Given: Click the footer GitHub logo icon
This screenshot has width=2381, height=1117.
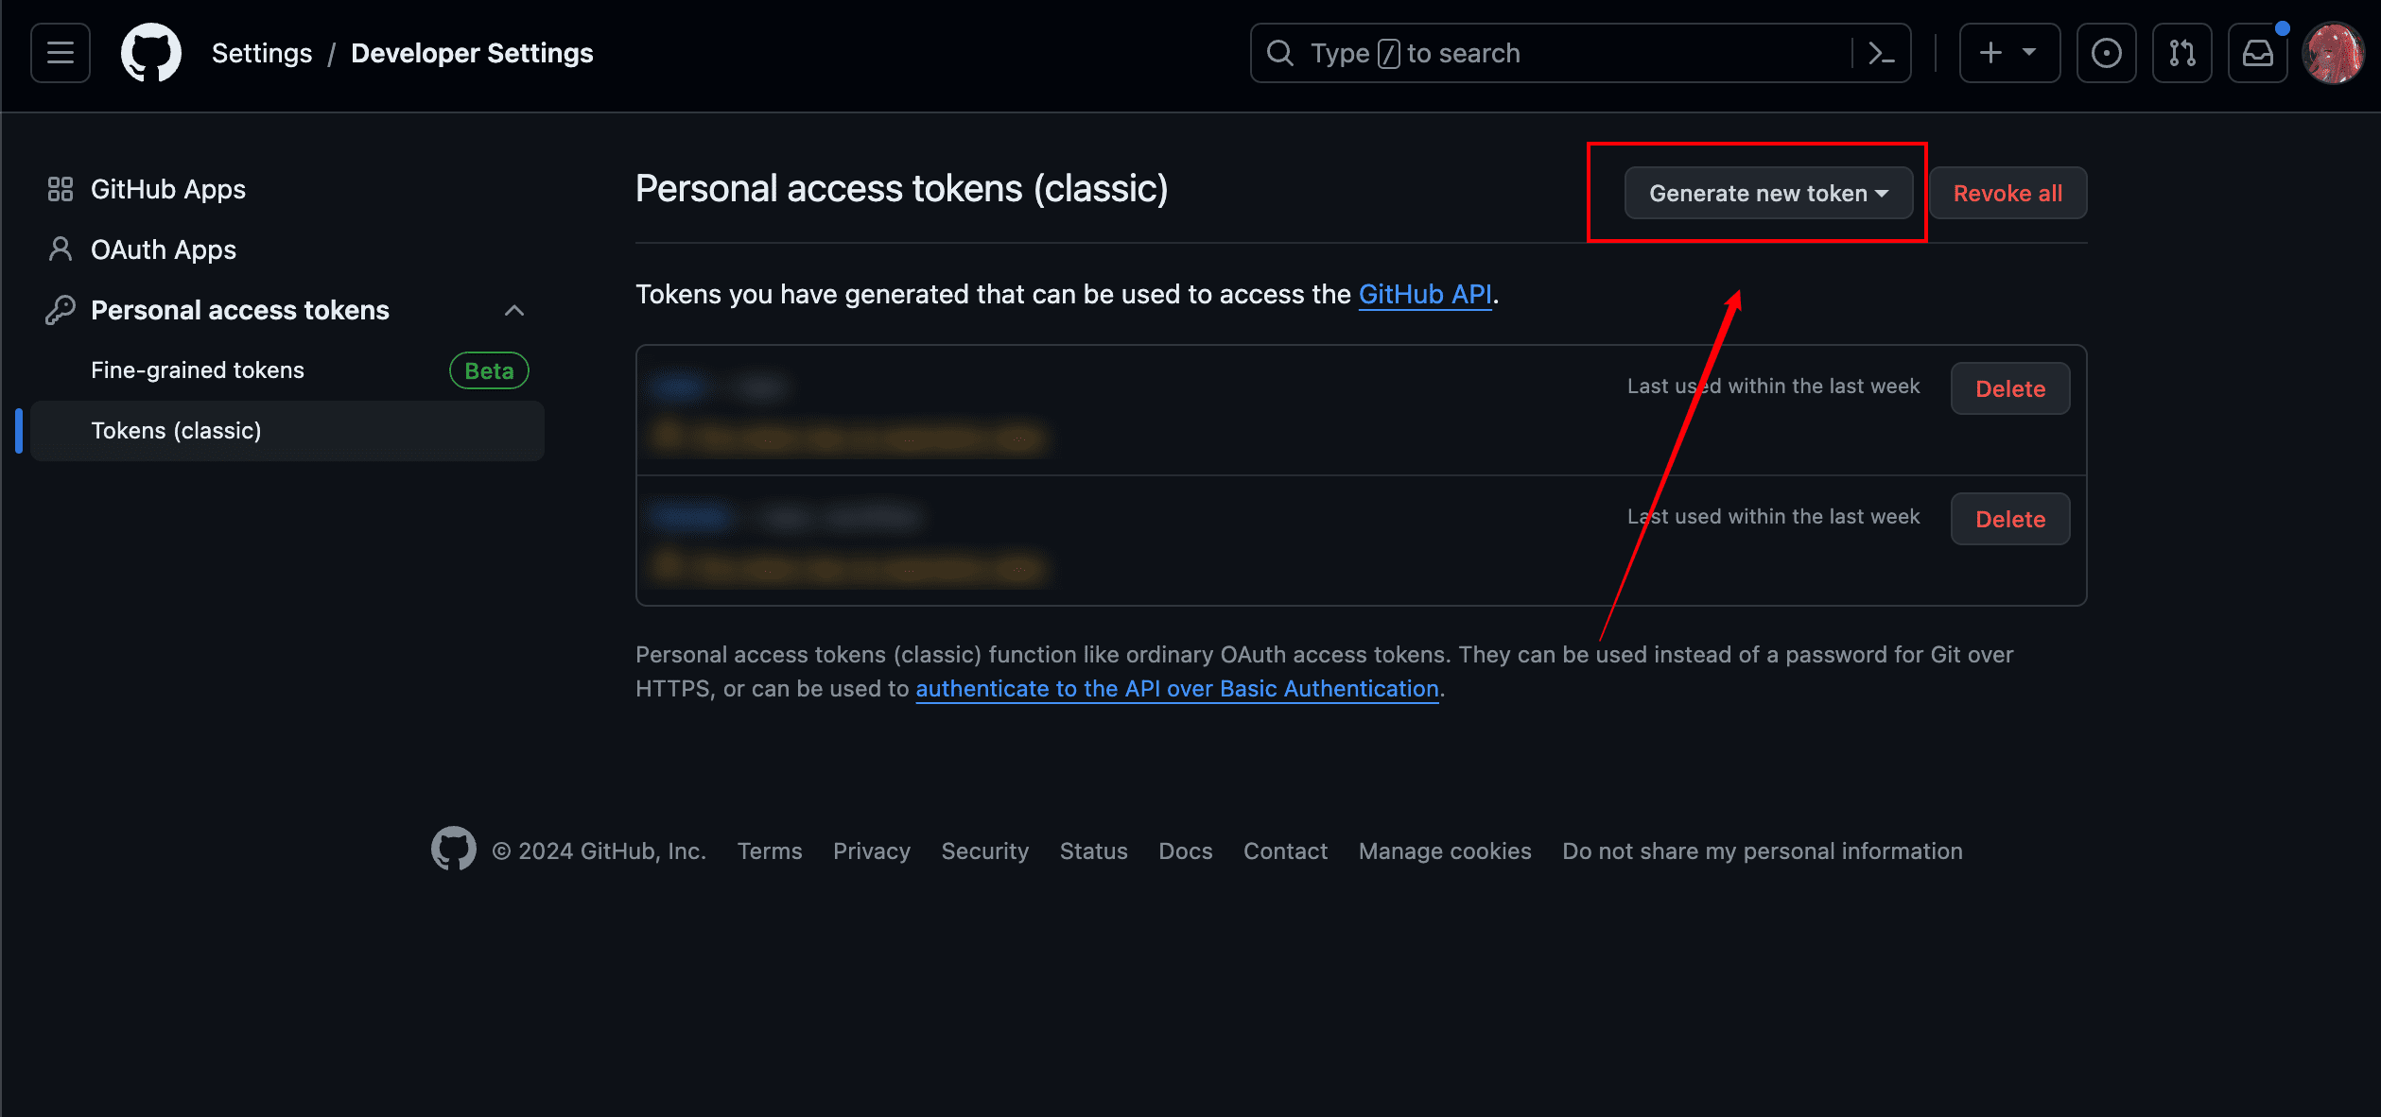Looking at the screenshot, I should point(454,850).
